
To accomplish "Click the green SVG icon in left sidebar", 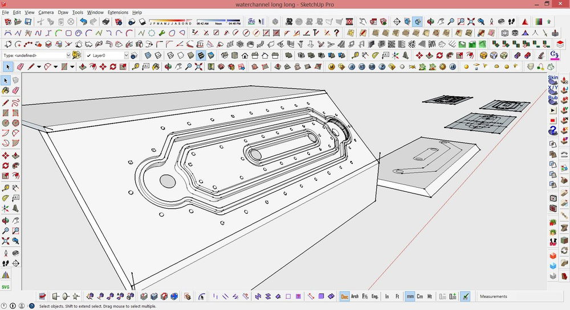I will click(6, 287).
